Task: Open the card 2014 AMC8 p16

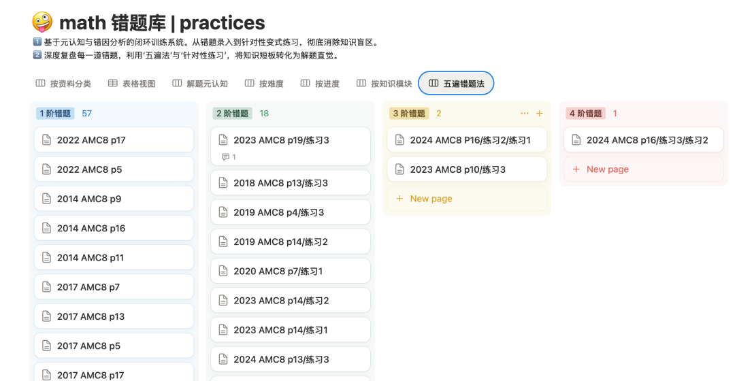Action: pos(114,228)
